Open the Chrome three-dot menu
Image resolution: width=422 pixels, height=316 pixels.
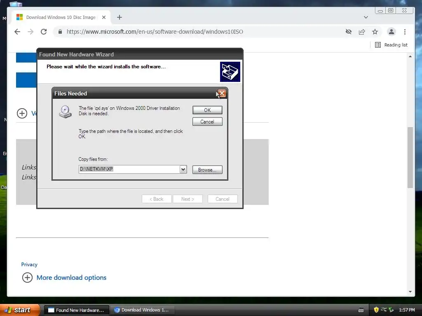405,32
